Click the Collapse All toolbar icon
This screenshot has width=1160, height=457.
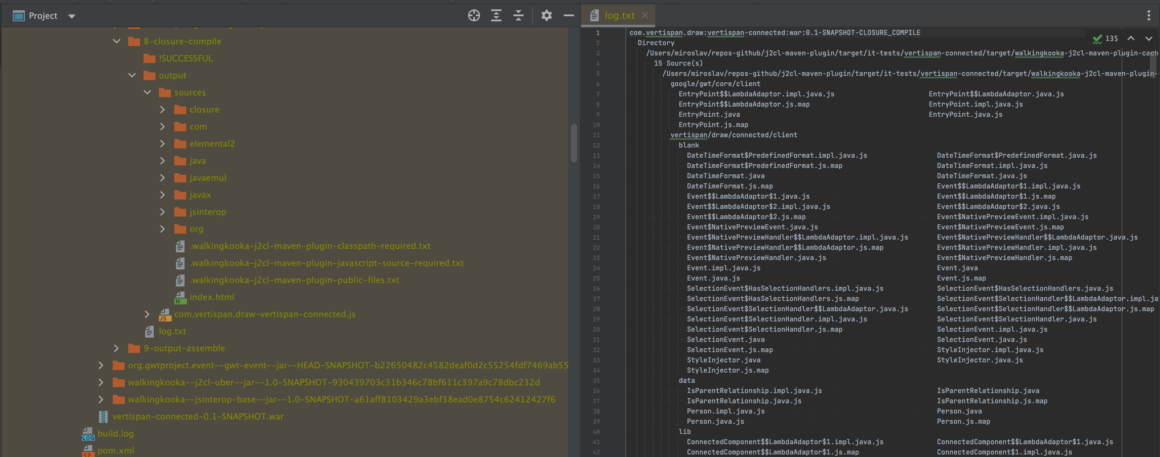click(x=518, y=16)
